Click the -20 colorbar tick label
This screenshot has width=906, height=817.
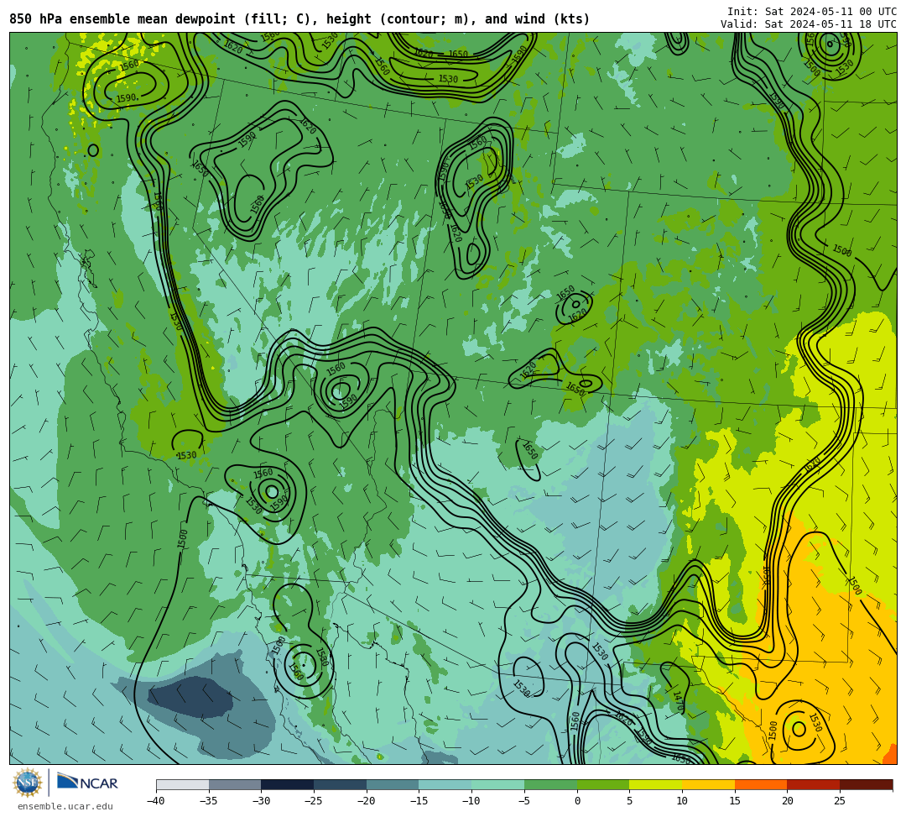(x=366, y=801)
